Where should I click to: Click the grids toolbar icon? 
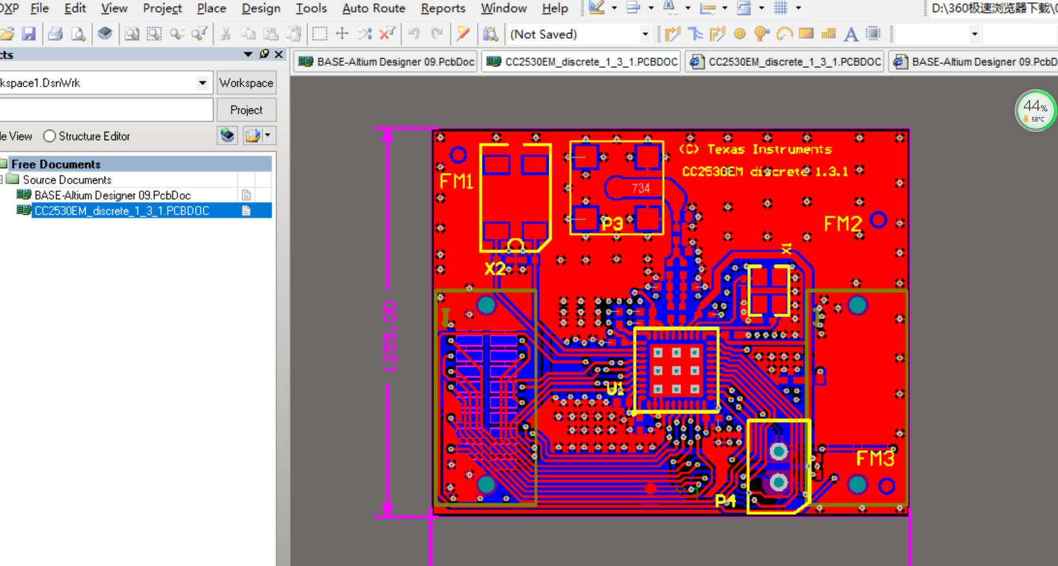tap(781, 8)
